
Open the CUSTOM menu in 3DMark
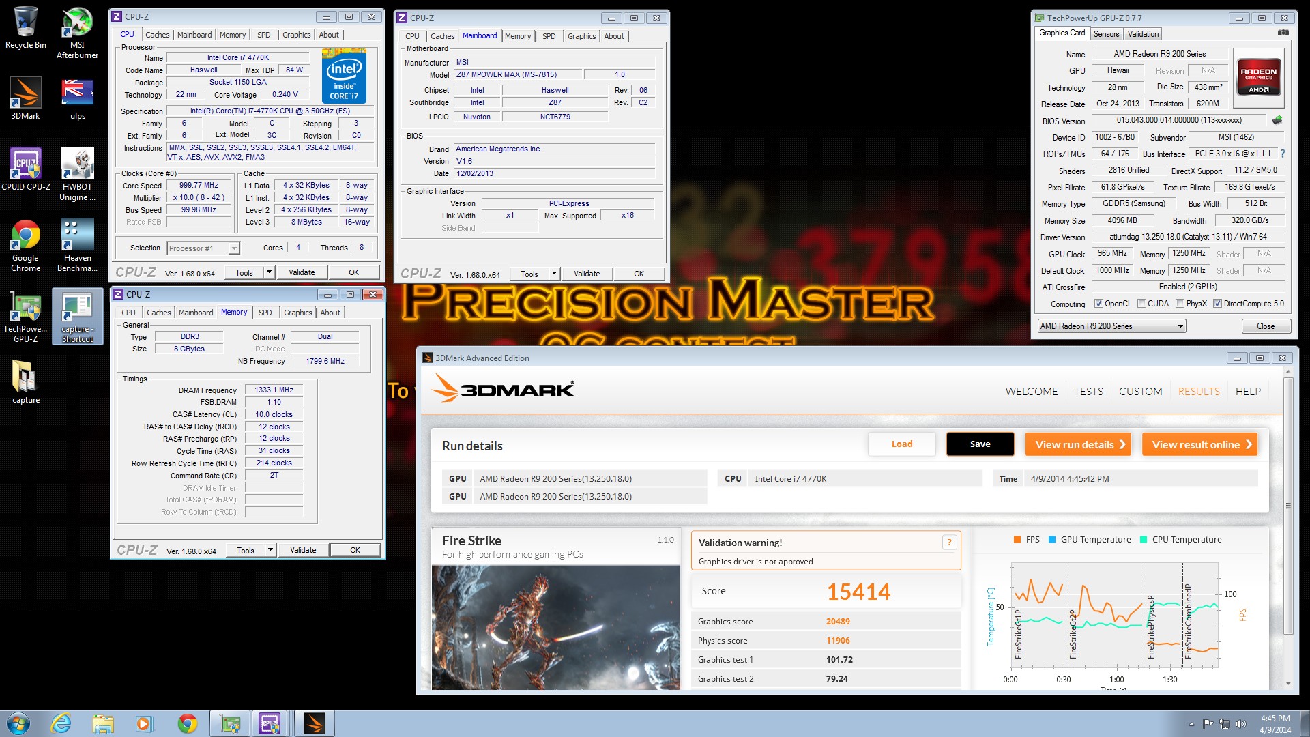1140,391
